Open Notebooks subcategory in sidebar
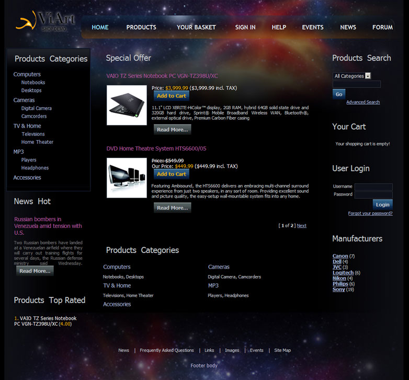Viewport: 409px width, 380px height. tap(33, 83)
